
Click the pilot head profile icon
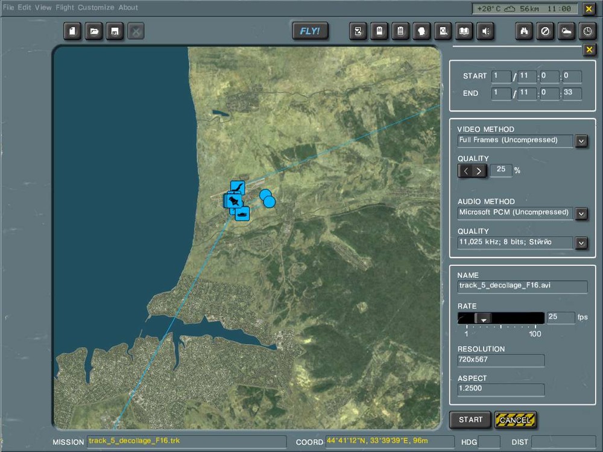pyautogui.click(x=422, y=31)
